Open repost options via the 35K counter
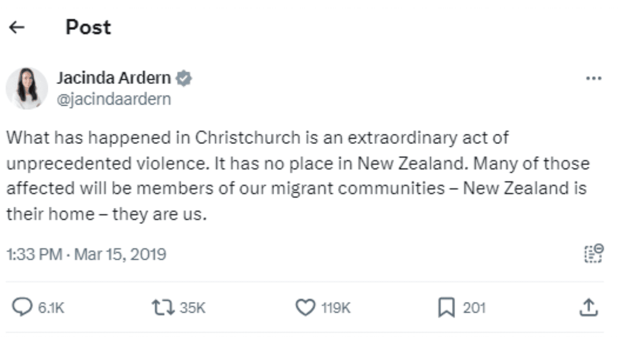This screenshot has height=348, width=618. coord(192,307)
